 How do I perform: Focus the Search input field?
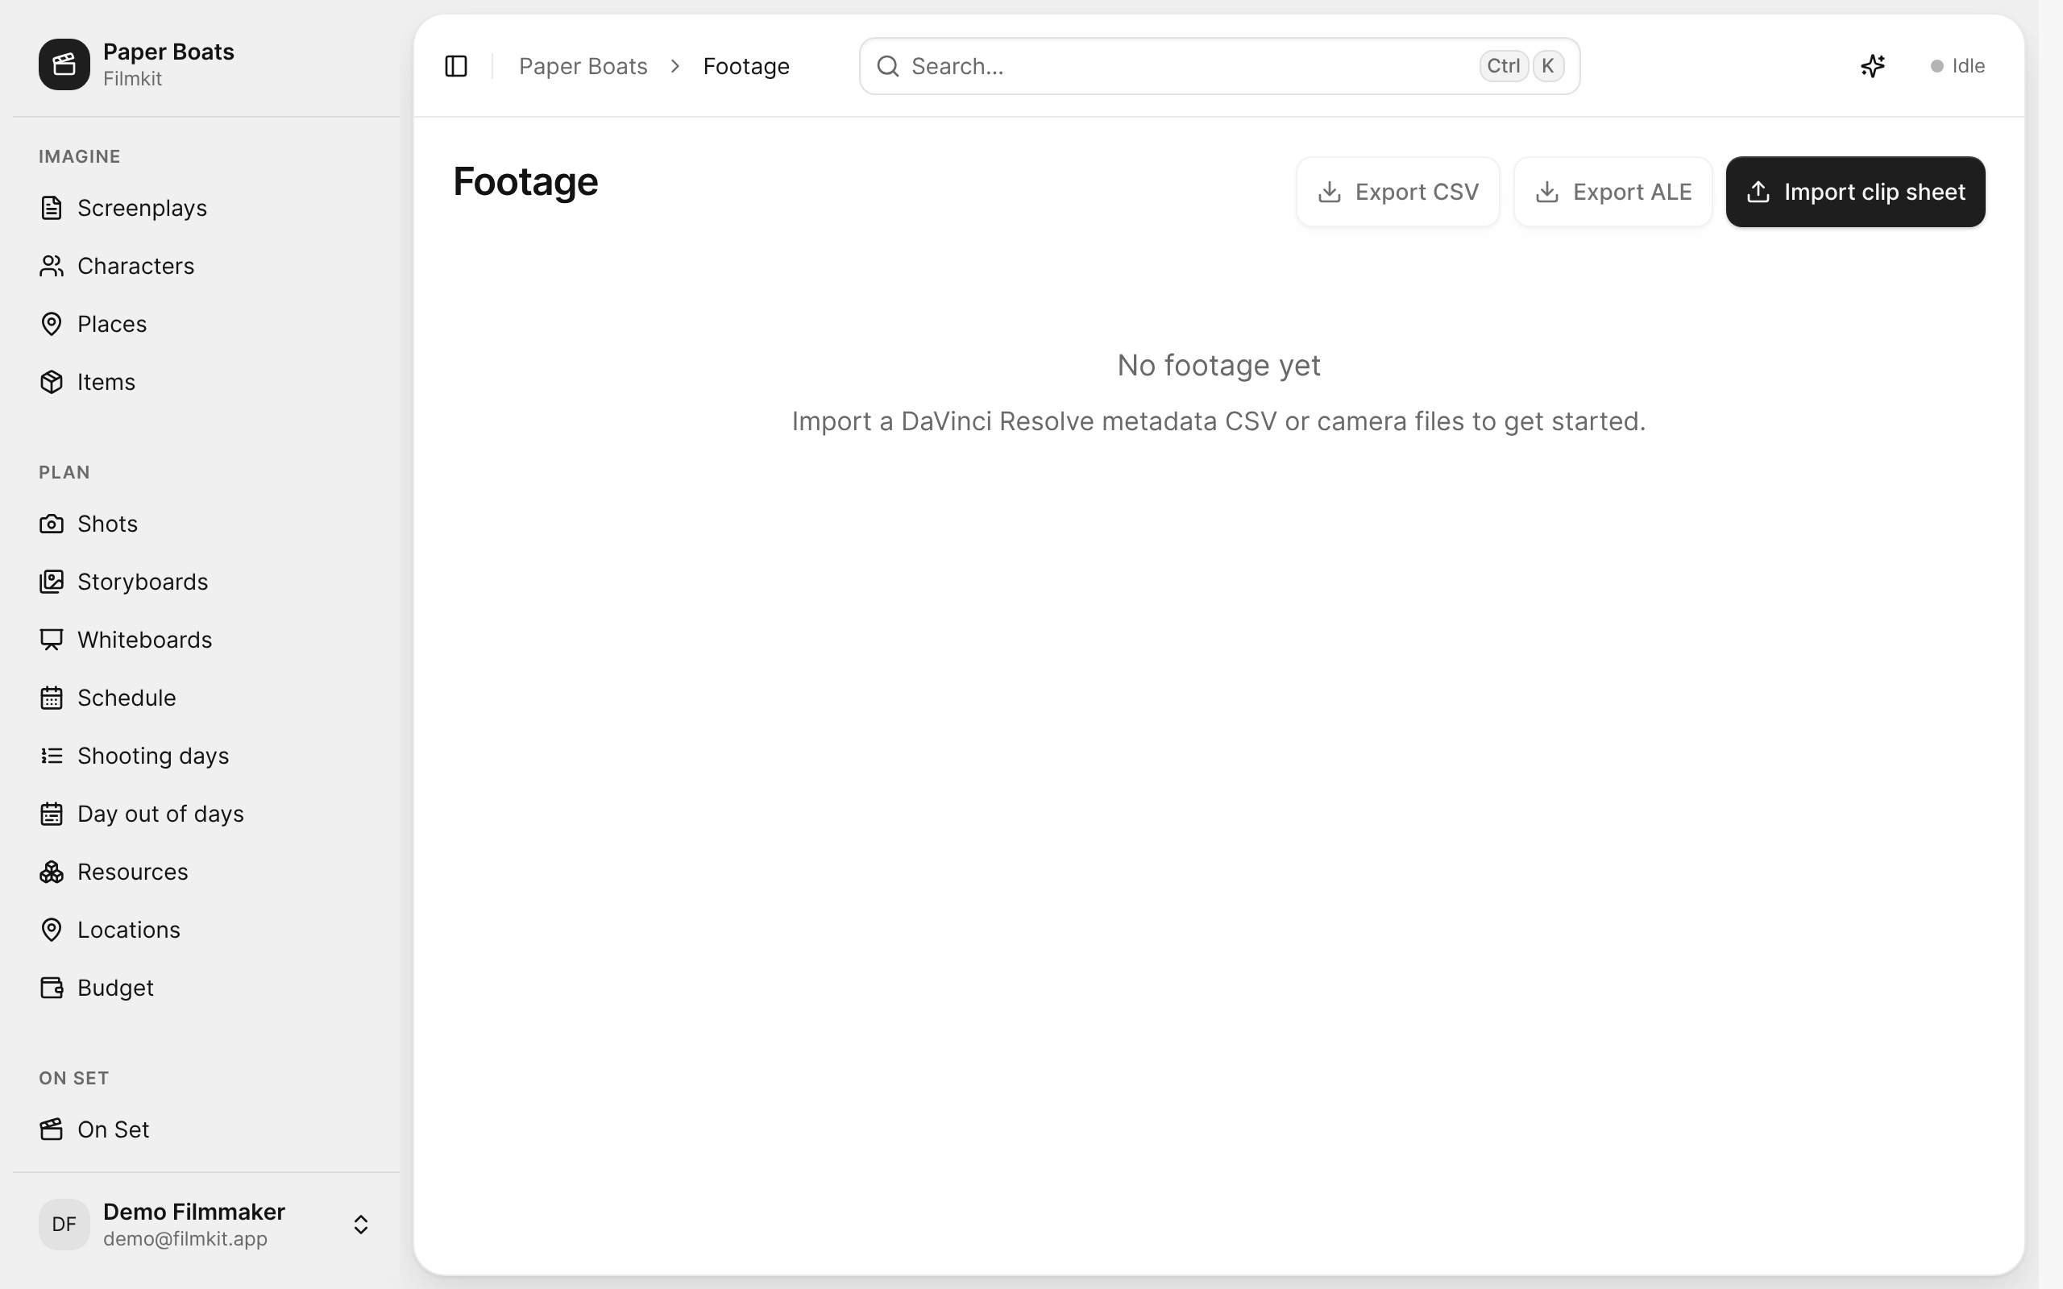[x=1219, y=65]
